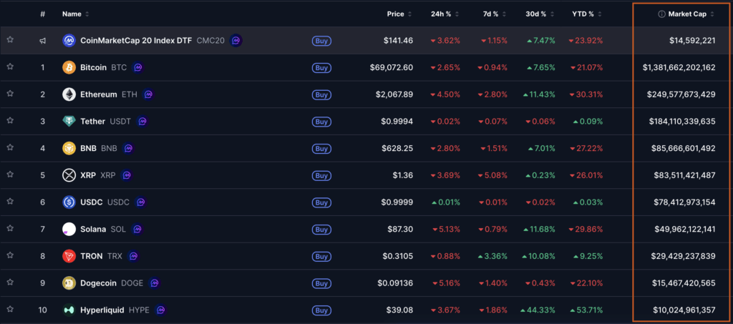Open the XRP coin page link

tap(89, 175)
